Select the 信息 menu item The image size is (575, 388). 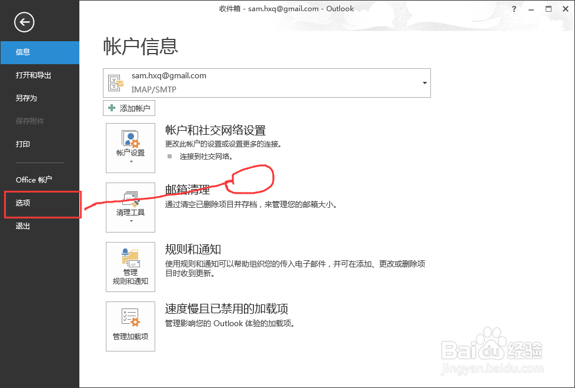pos(39,52)
